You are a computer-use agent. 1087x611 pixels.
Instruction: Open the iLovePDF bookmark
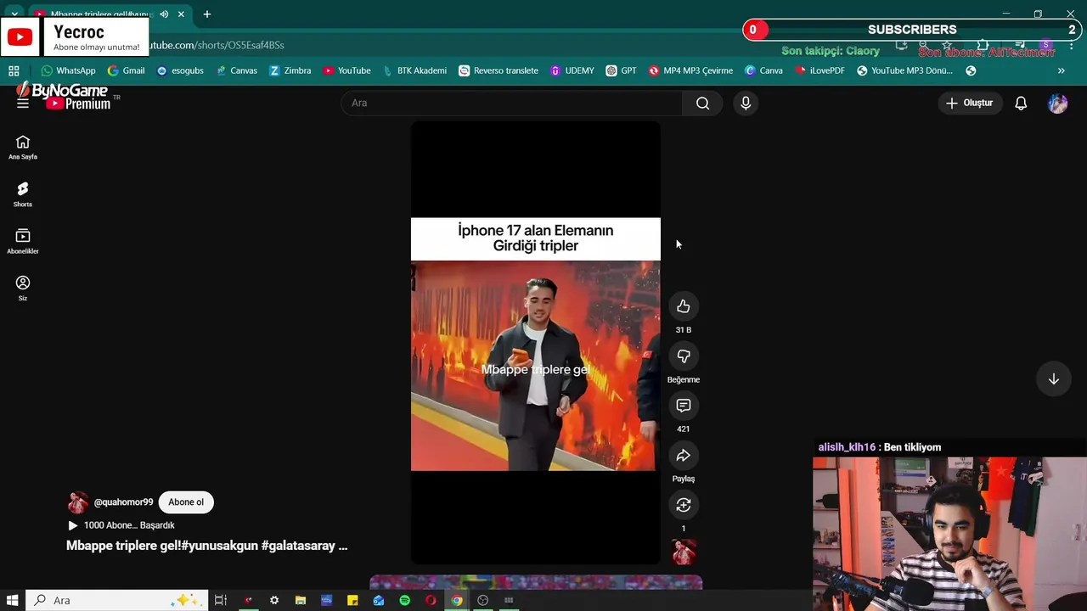pyautogui.click(x=819, y=70)
